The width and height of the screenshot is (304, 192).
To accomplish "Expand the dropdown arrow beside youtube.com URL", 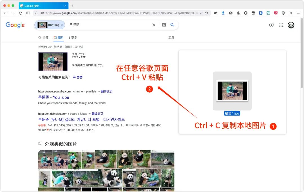I will tap(99, 91).
